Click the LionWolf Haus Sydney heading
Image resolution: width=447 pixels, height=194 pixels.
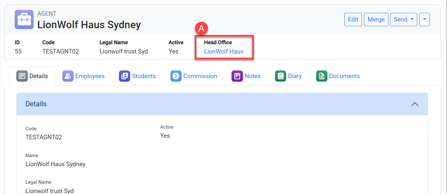click(89, 25)
